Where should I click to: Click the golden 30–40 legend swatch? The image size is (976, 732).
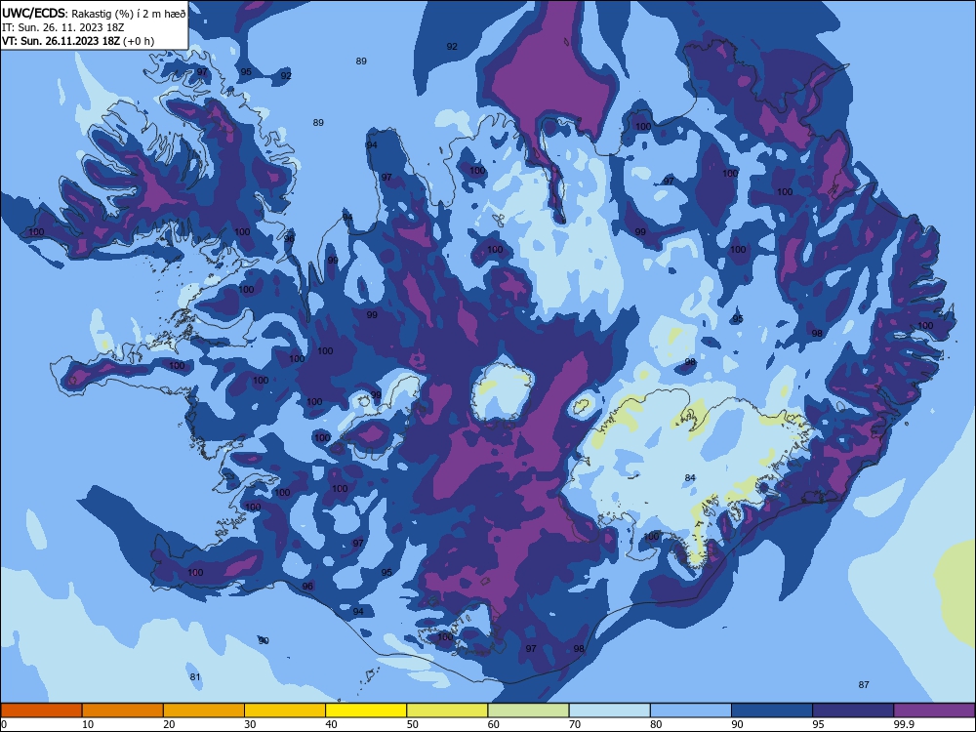click(x=285, y=711)
